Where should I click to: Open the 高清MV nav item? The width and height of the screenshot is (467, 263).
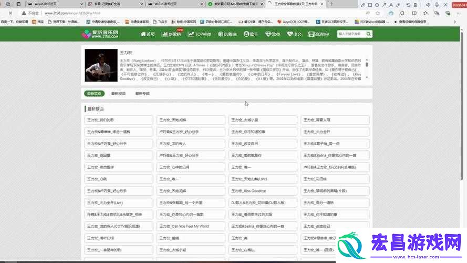tap(319, 34)
